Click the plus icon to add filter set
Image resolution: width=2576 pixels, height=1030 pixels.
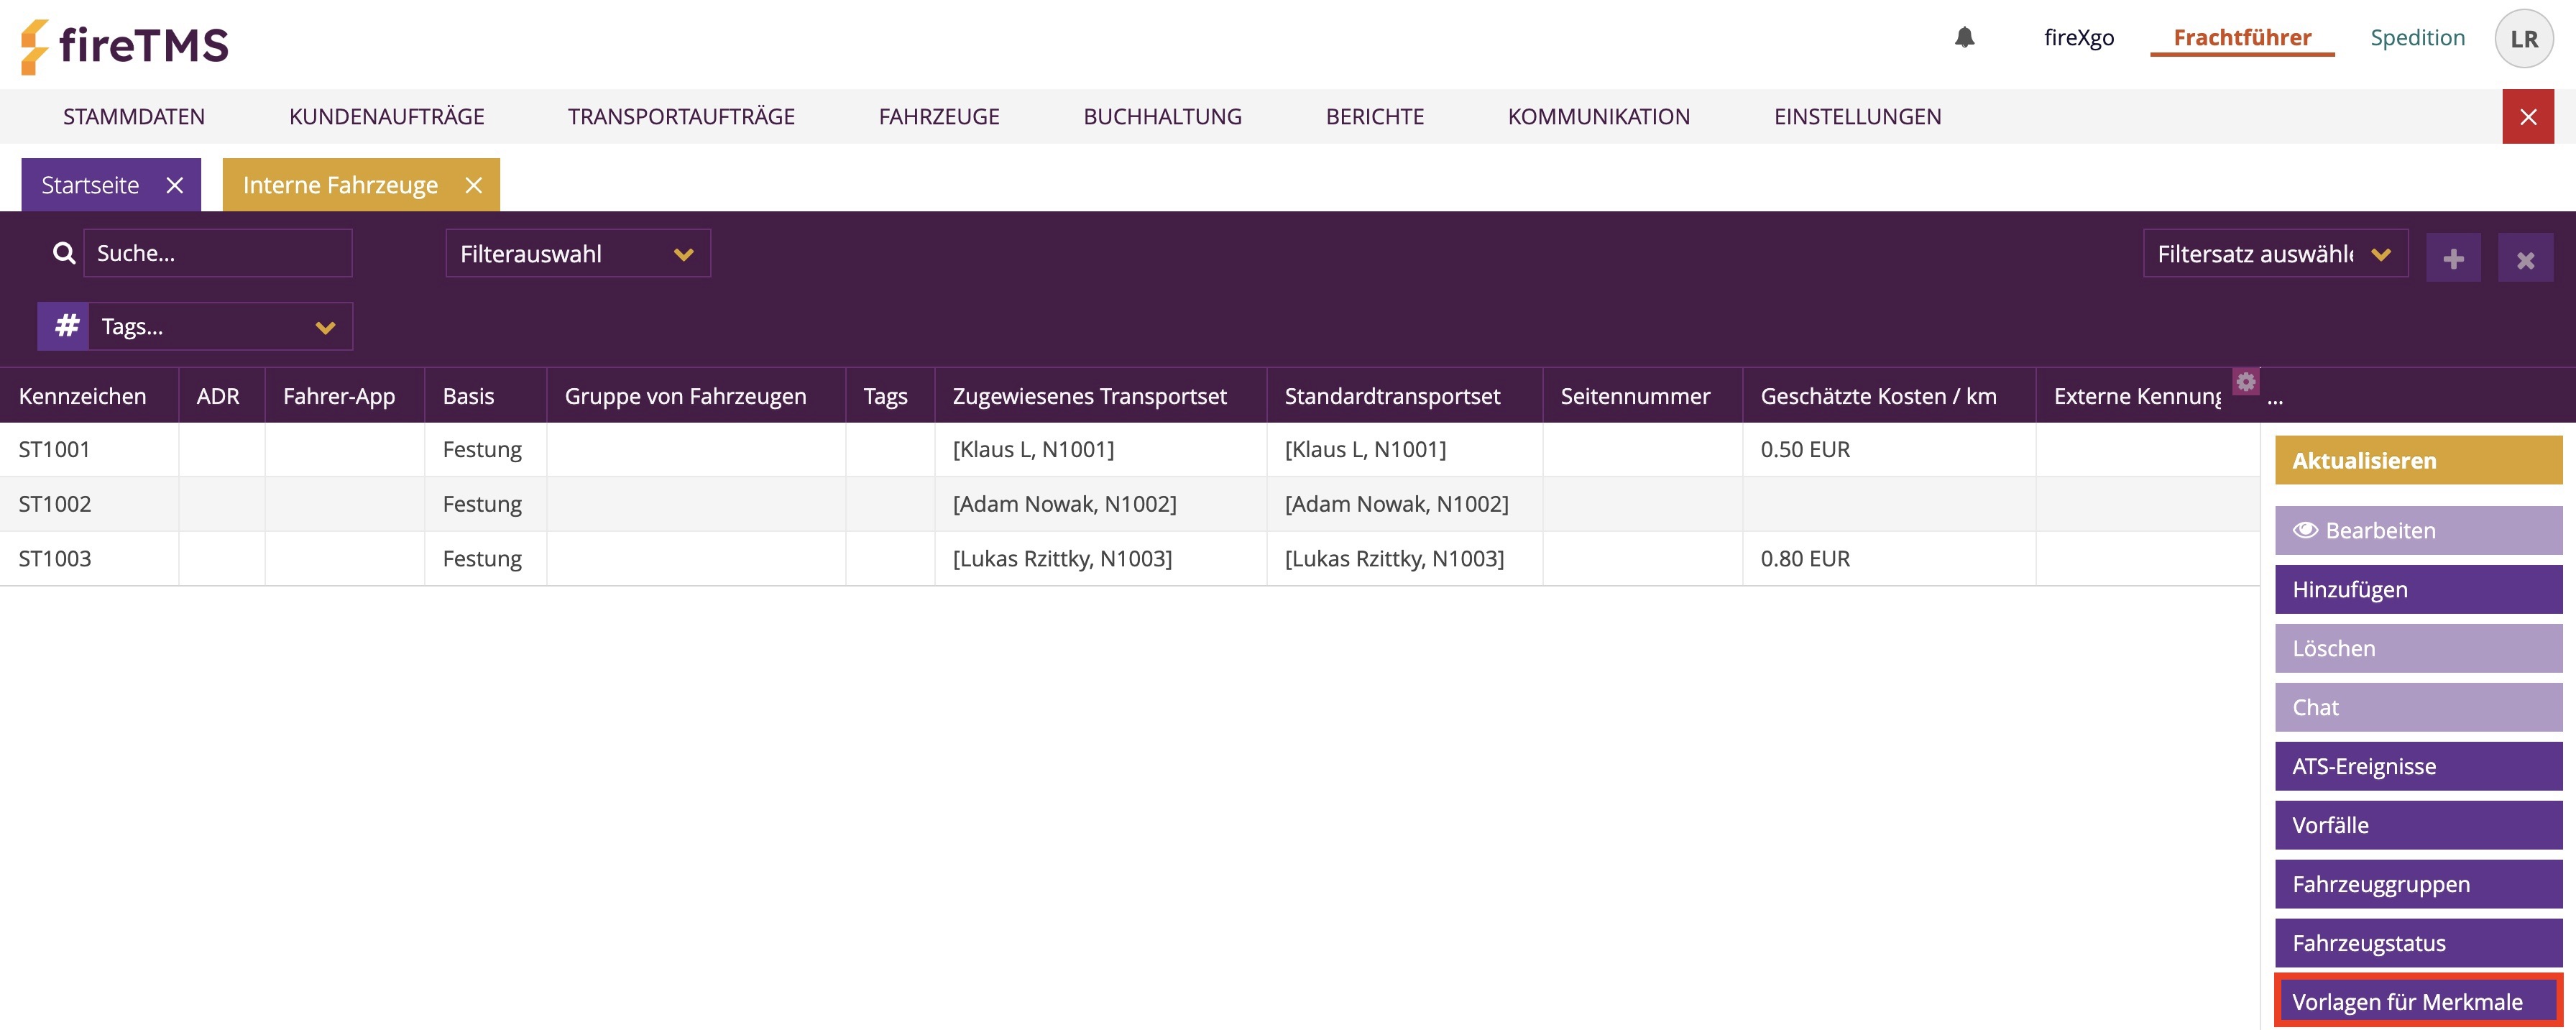pos(2453,259)
